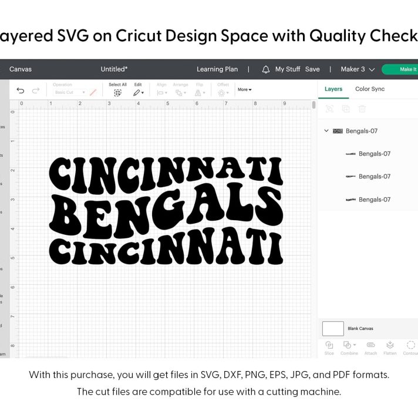Expand the More toolbar menu
418x418 pixels.
click(244, 90)
